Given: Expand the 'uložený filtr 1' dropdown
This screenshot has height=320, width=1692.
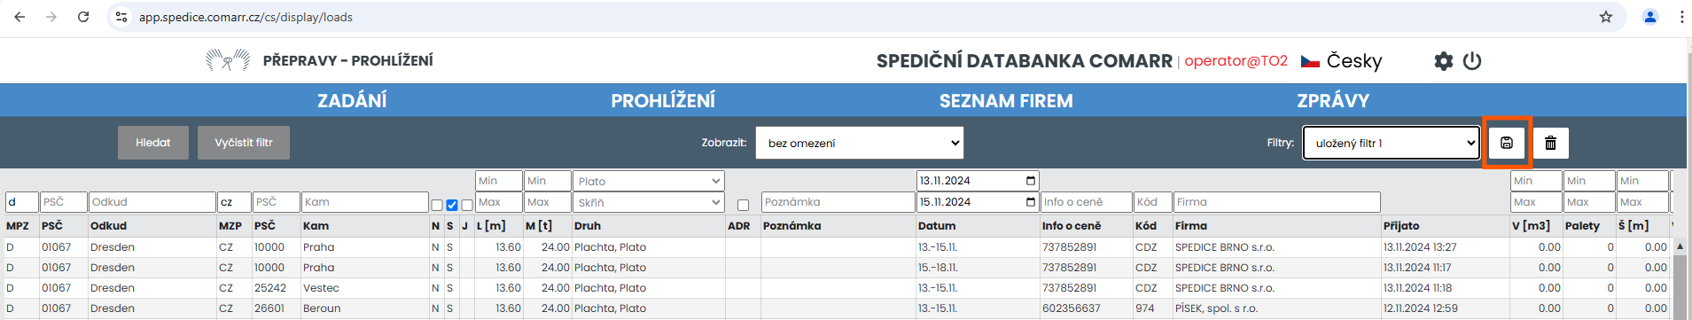Looking at the screenshot, I should (1392, 143).
